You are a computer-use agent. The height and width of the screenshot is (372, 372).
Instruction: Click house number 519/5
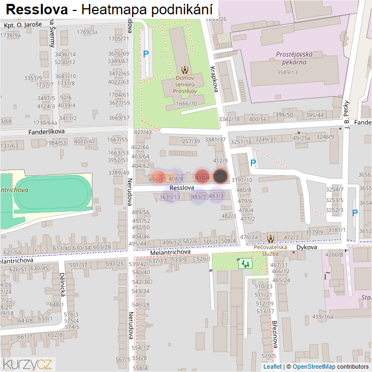[269, 356]
